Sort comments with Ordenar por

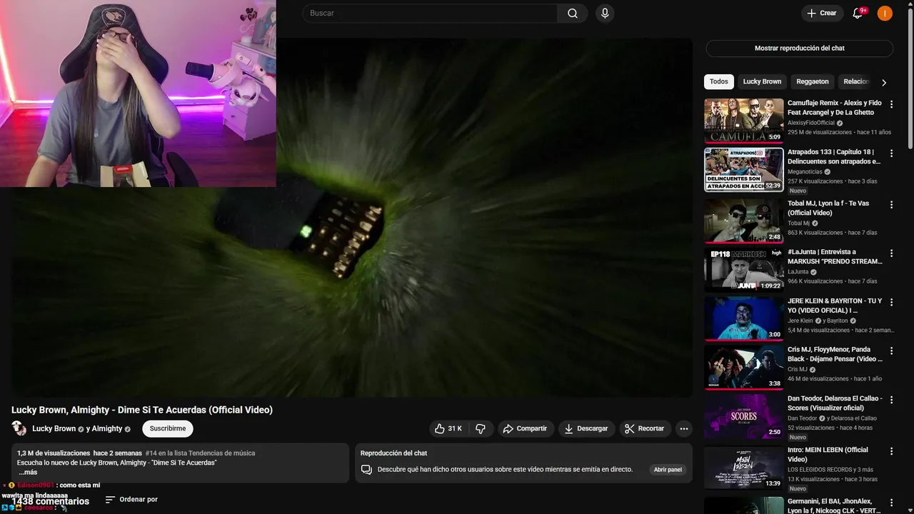[131, 500]
